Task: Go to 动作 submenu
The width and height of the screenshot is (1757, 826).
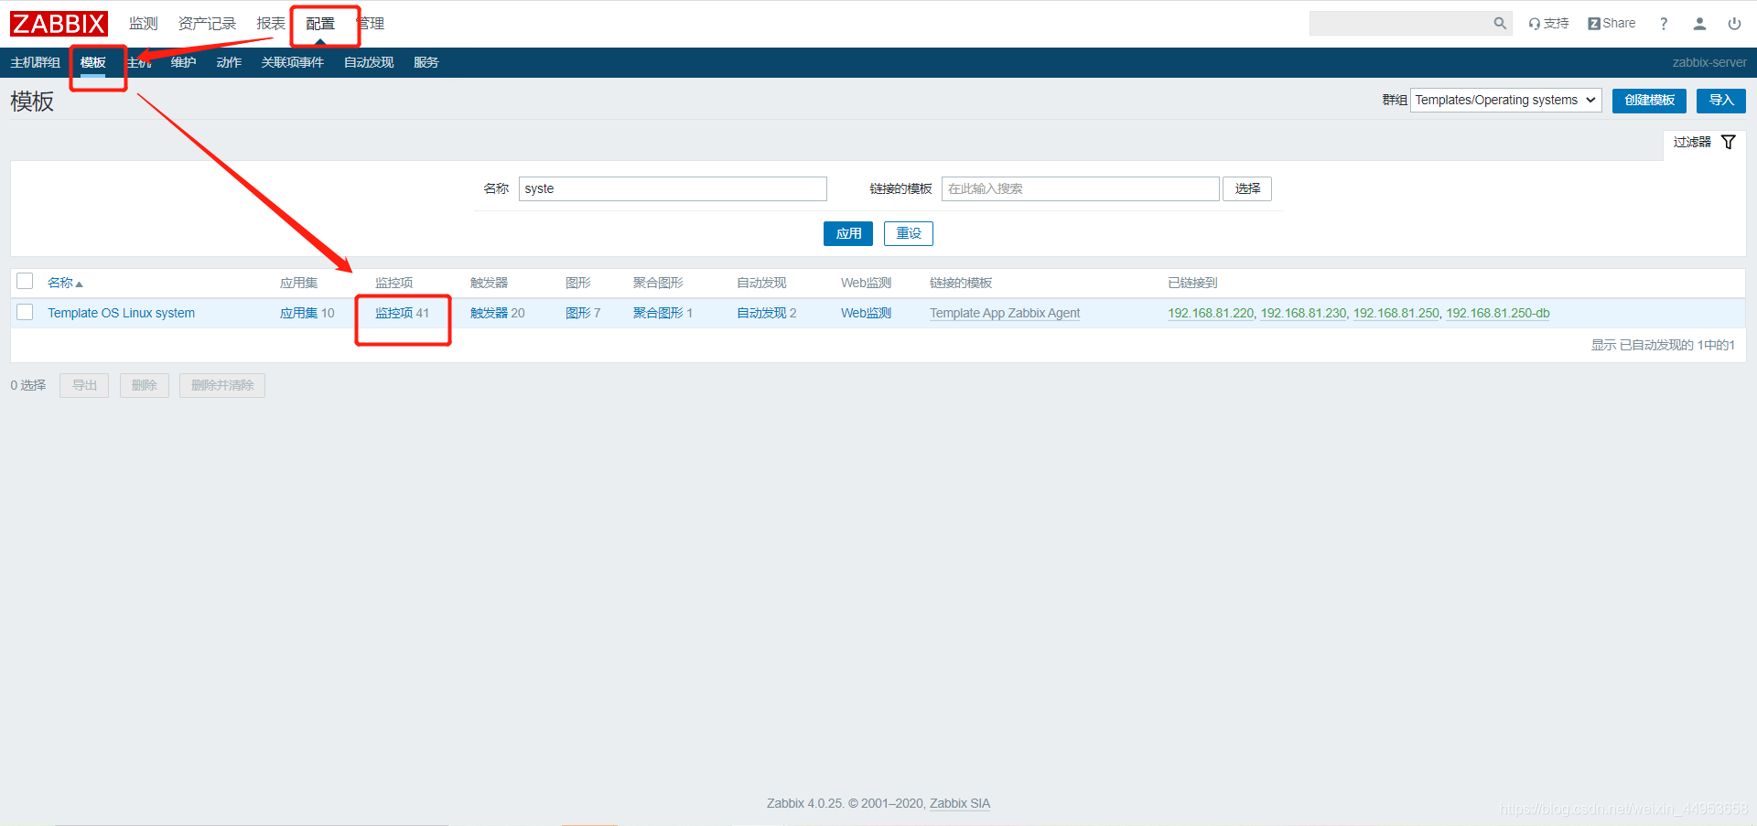Action: (229, 62)
